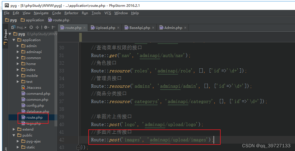Open the Tools menu
Image resolution: width=295 pixels, height=151 pixels.
(x=96, y=13)
